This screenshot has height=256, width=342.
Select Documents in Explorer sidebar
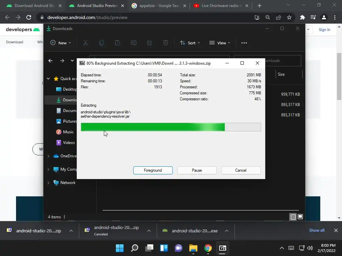pos(66,111)
